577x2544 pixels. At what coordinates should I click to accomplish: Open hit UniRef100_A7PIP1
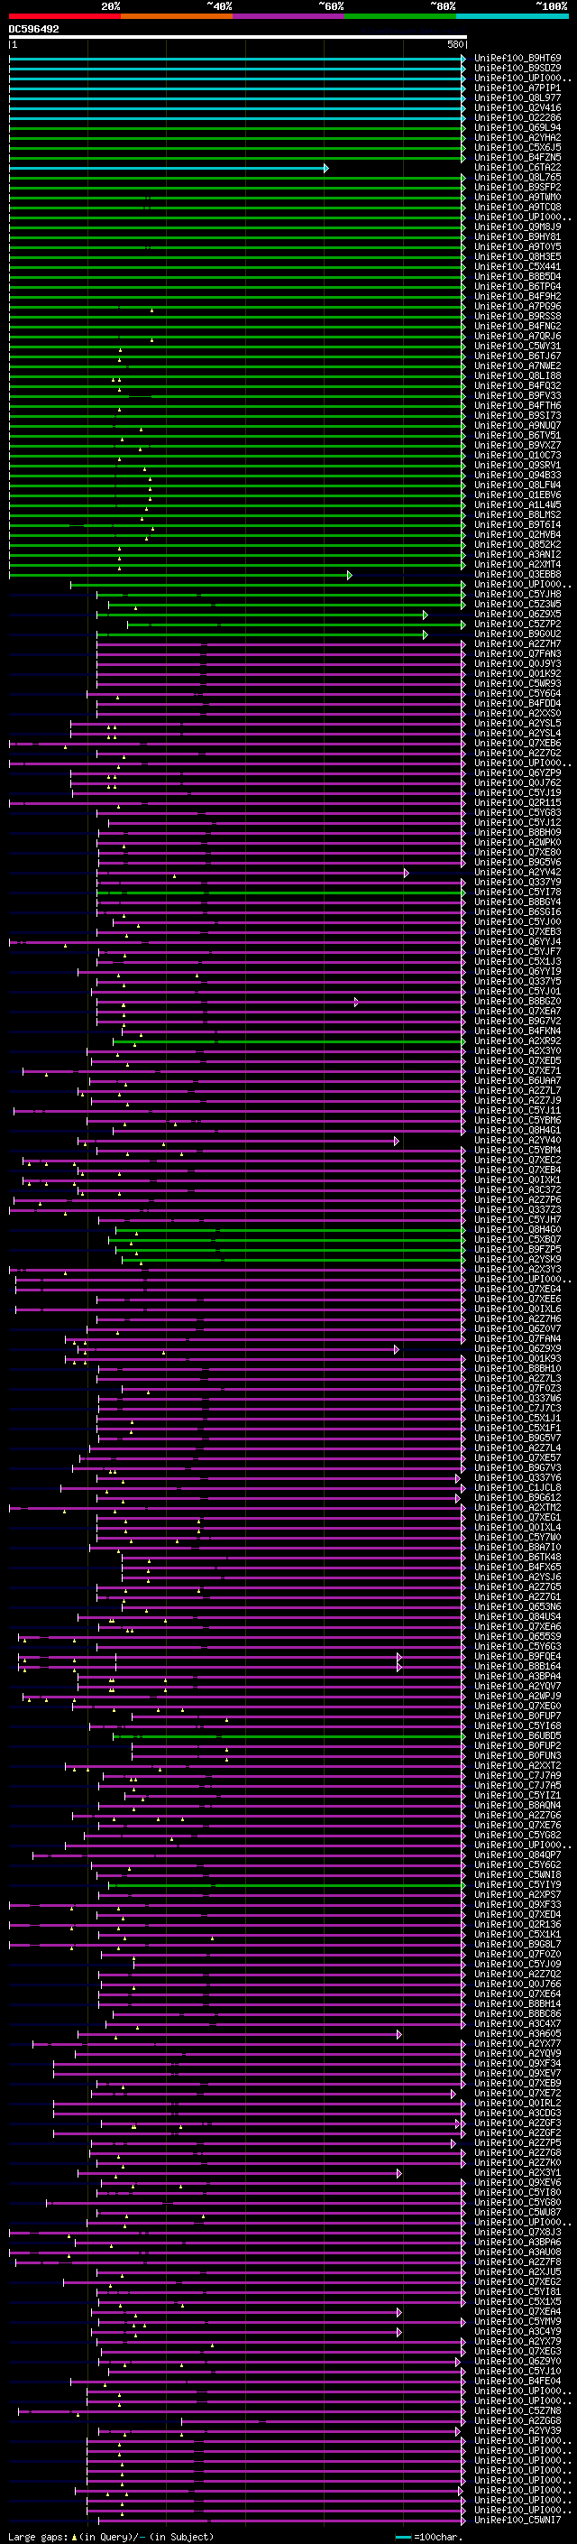(x=517, y=88)
